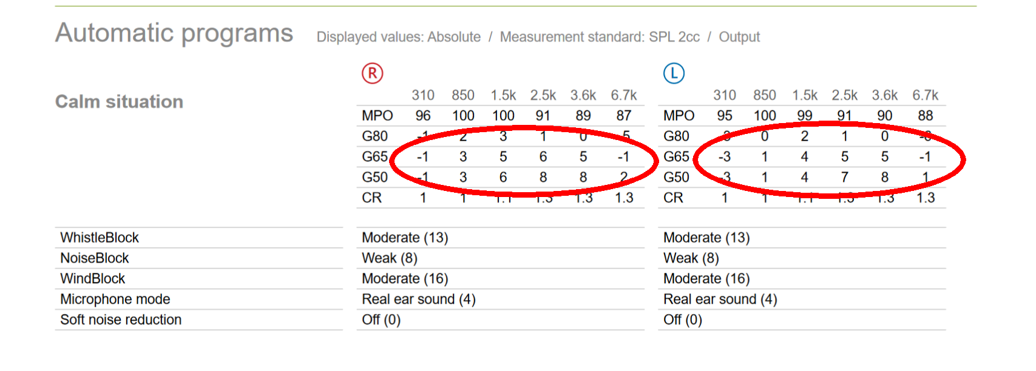Click left ear G65 row label
1036x371 pixels.
click(677, 157)
